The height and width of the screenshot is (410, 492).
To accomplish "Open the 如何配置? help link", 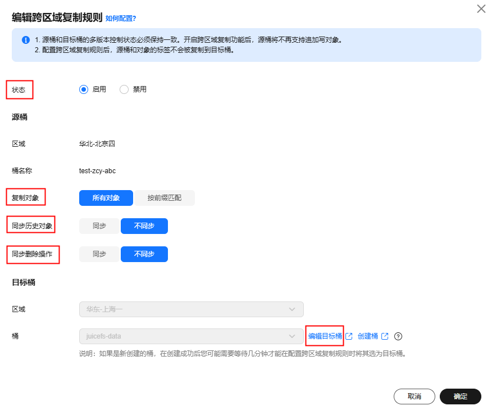I will 121,19.
